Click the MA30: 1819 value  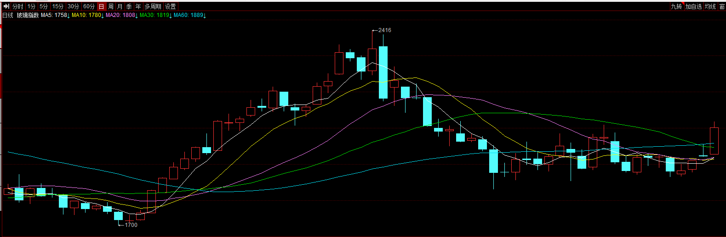coord(155,15)
